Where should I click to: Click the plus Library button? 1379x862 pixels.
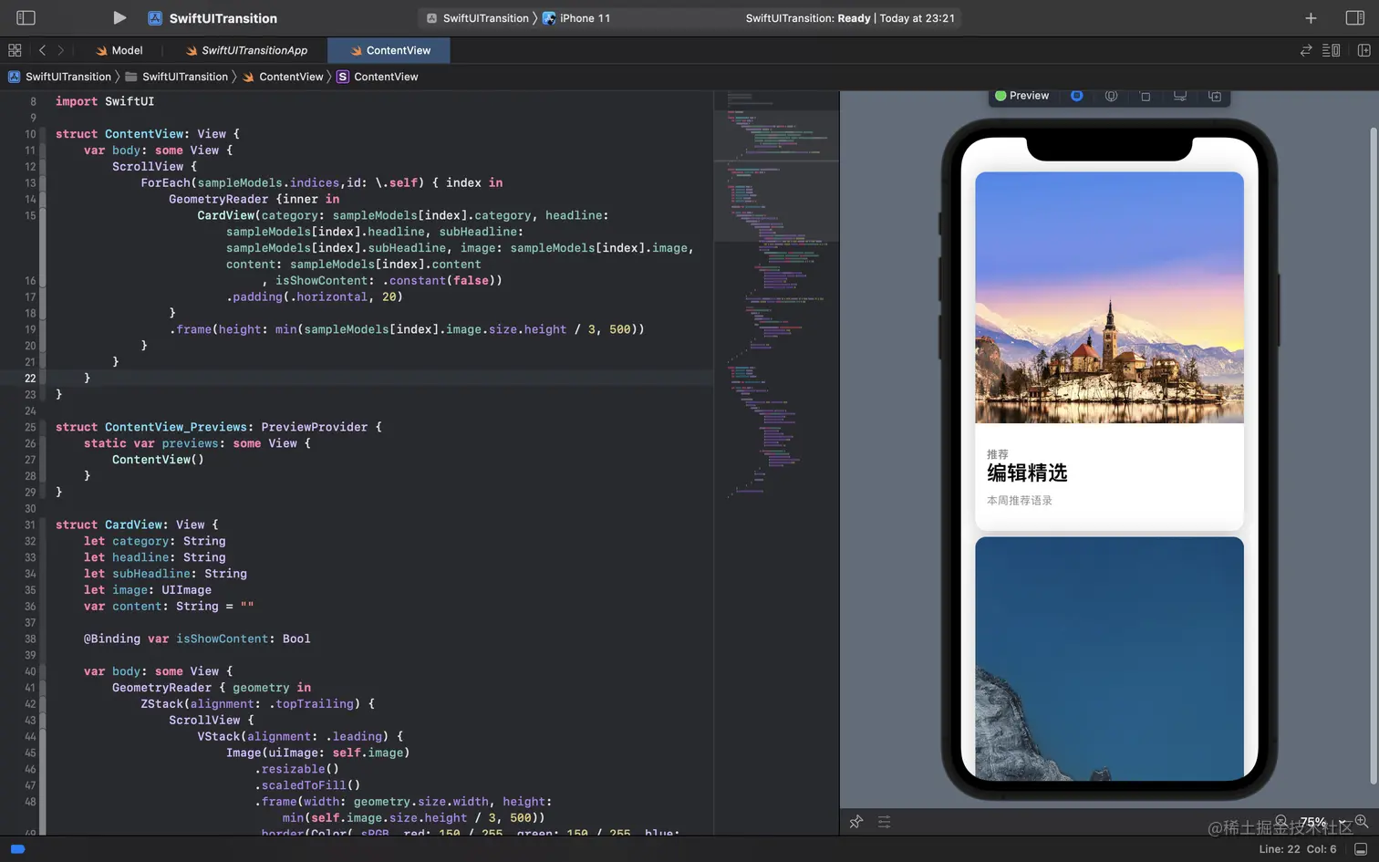1311,18
